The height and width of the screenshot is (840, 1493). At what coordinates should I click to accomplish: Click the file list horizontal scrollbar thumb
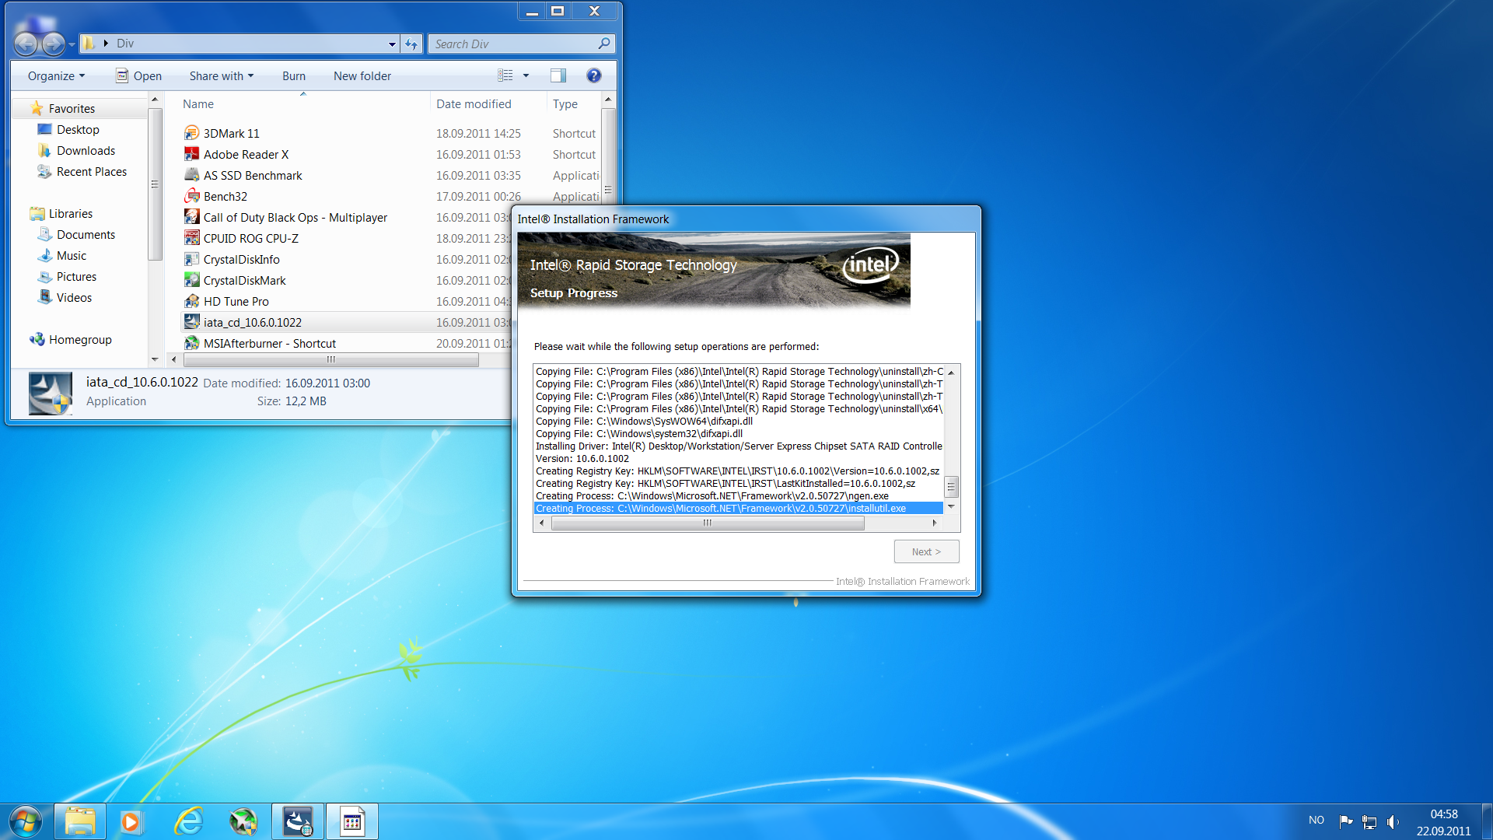point(331,359)
